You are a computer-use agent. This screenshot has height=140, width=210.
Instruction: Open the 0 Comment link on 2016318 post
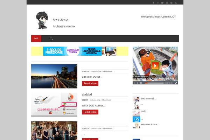pyautogui.click(x=107, y=71)
